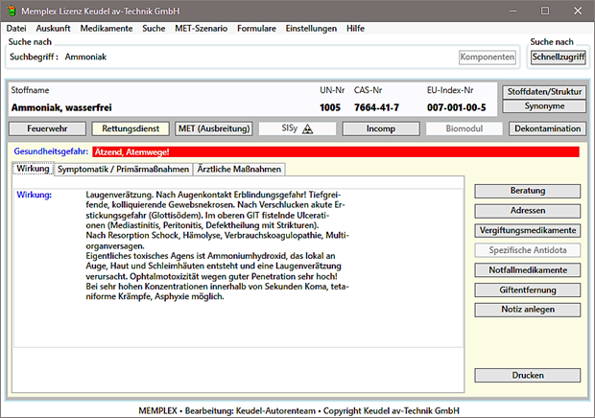Close the Memplex window
The image size is (595, 418).
(578, 11)
